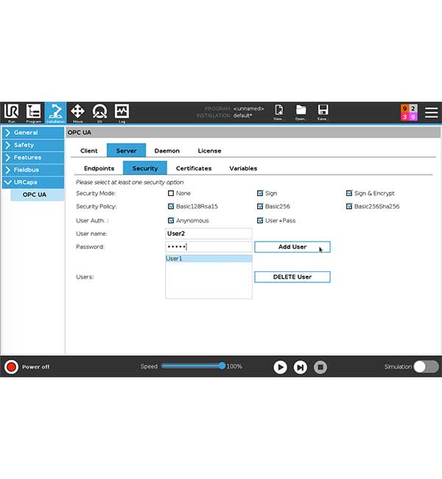Screen dimensions: 442x479
Task: Click the Save floppy disk icon
Action: [323, 112]
